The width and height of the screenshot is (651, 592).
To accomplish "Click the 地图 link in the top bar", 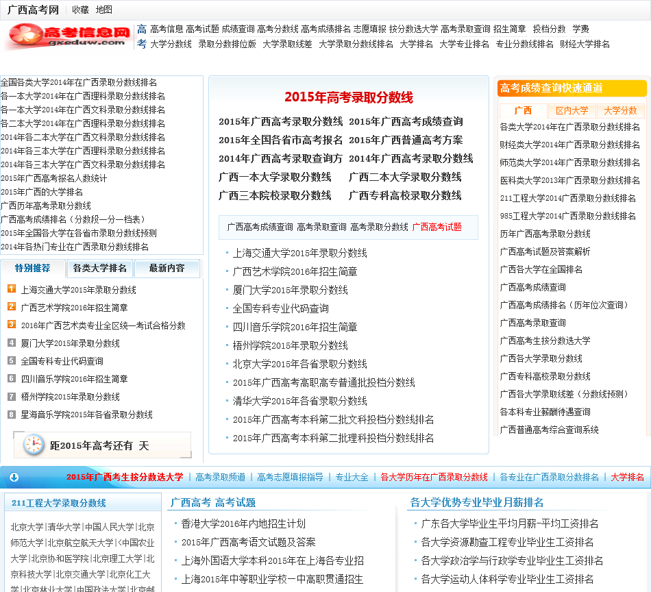I will point(103,10).
